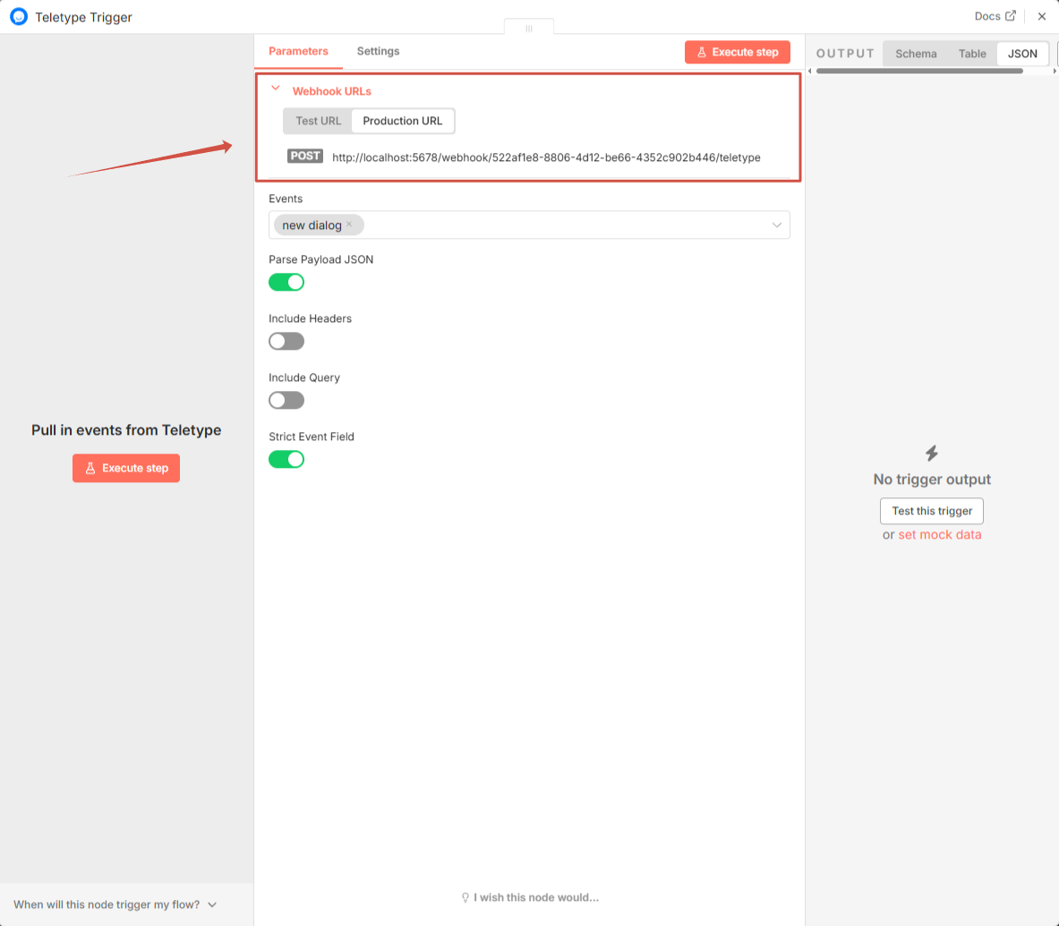Click the flask icon inside Execute step
This screenshot has width=1059, height=926.
[x=703, y=52]
